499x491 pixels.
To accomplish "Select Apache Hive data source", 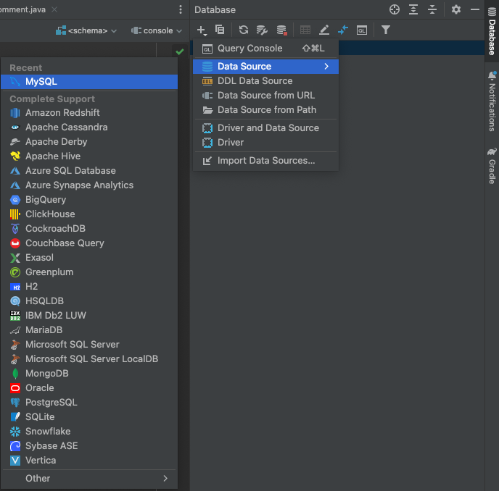I will 89,156.
